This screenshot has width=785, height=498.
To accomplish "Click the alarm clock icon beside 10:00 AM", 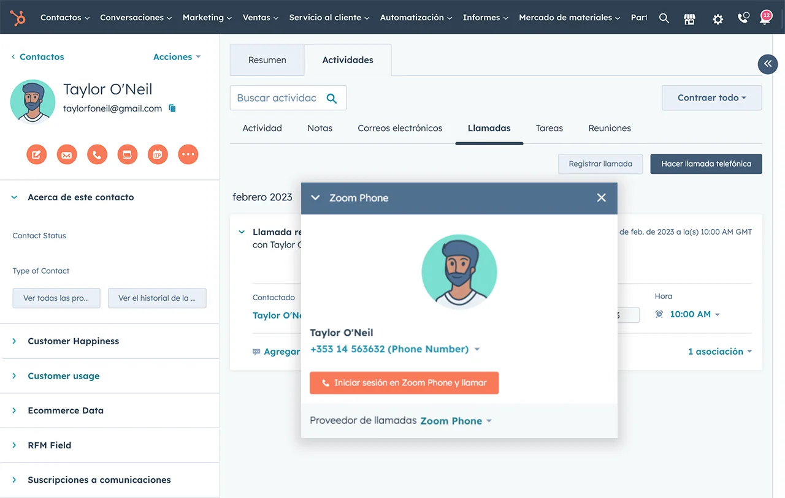I will click(659, 314).
